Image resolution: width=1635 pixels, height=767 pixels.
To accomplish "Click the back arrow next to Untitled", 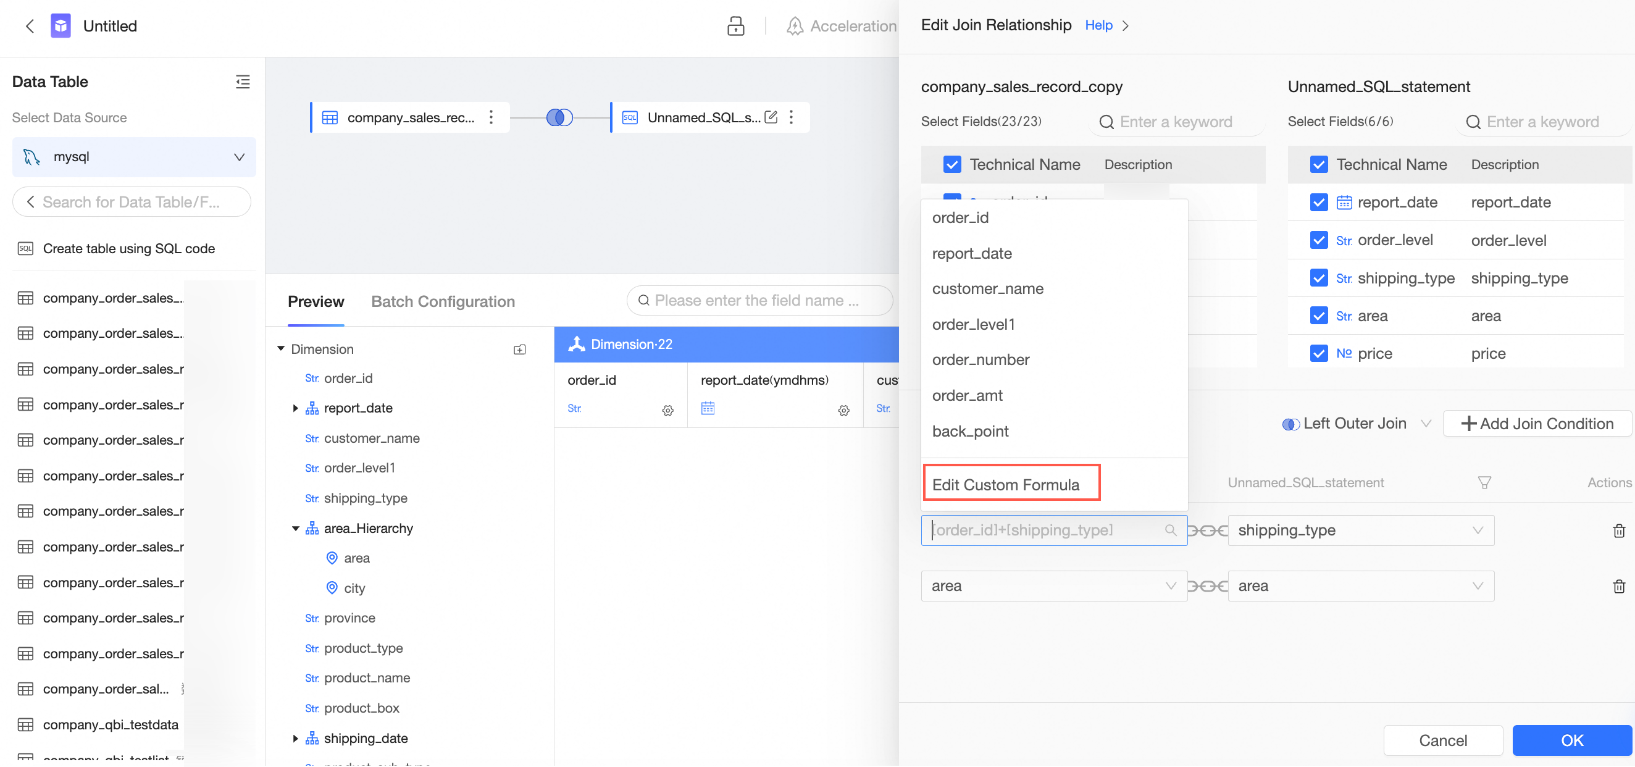I will [x=29, y=26].
